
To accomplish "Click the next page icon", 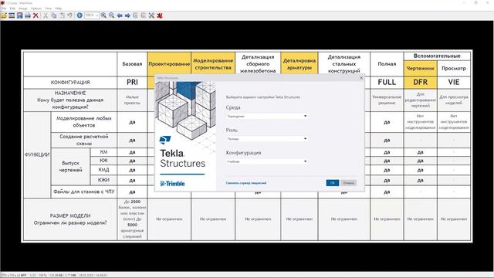I will click(144, 15).
